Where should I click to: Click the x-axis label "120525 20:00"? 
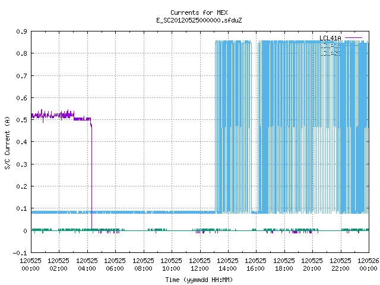tap(312, 265)
